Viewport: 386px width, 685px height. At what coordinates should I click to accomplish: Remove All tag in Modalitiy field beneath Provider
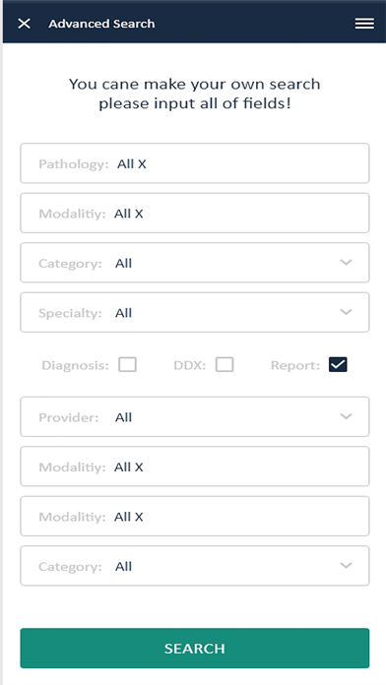point(139,467)
